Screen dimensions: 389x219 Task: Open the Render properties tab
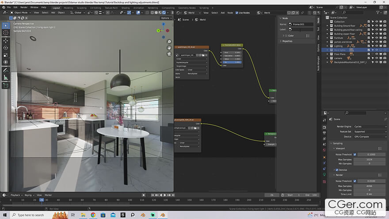(324, 127)
